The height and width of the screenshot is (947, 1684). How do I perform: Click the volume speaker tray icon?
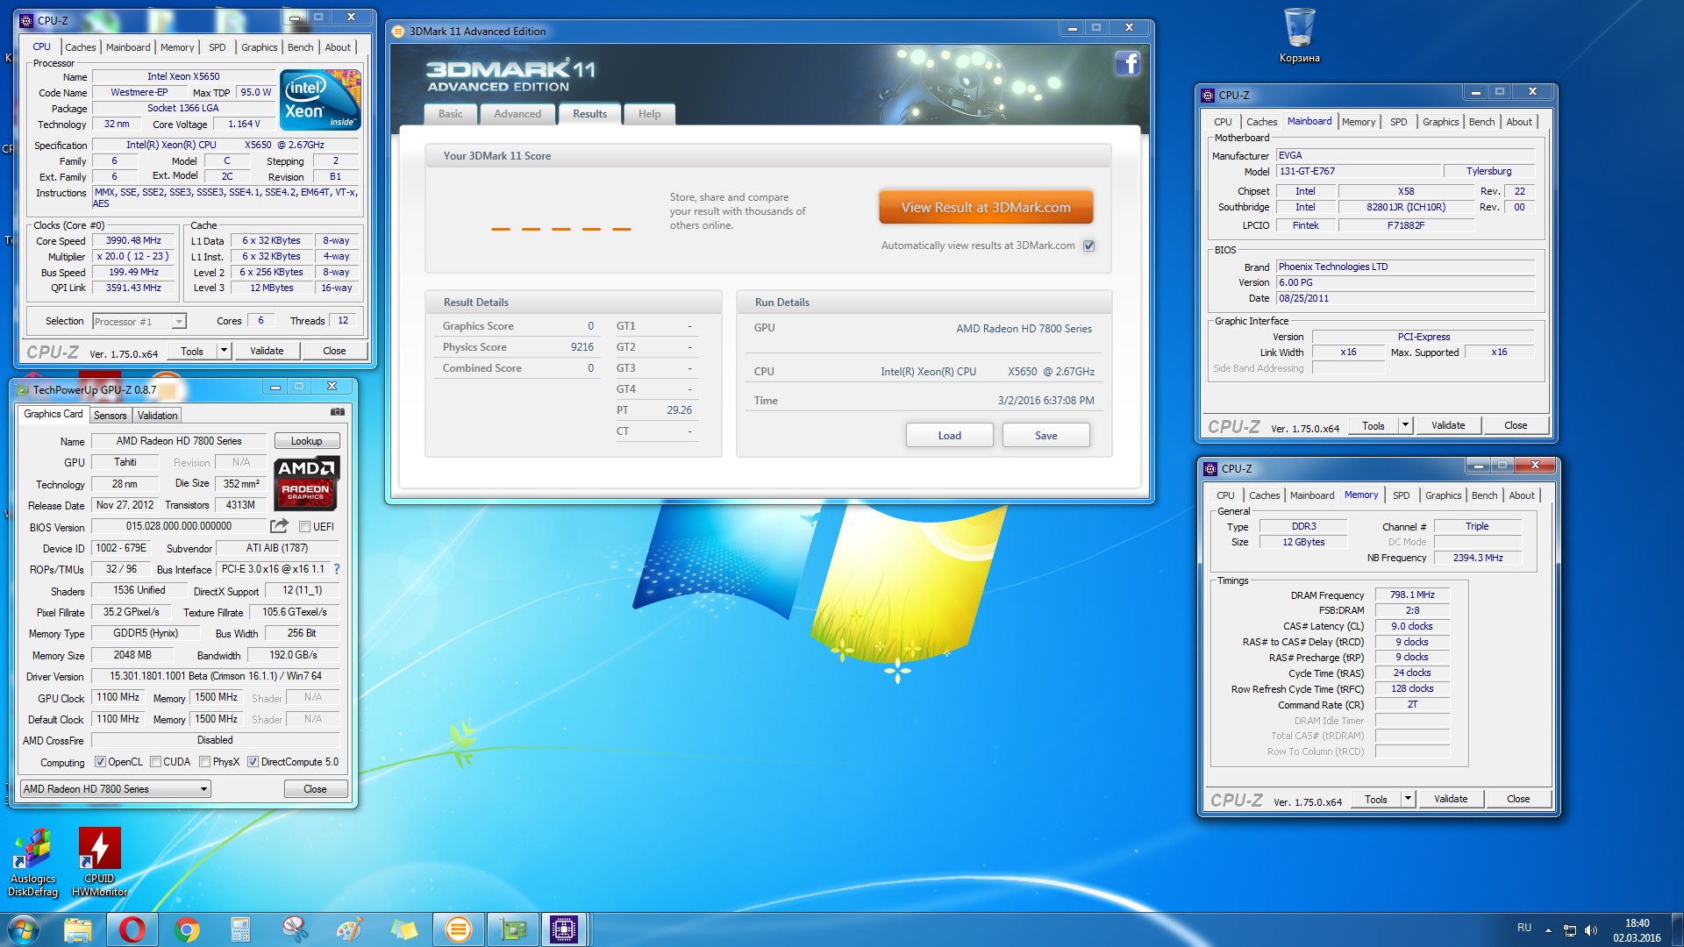[x=1591, y=930]
